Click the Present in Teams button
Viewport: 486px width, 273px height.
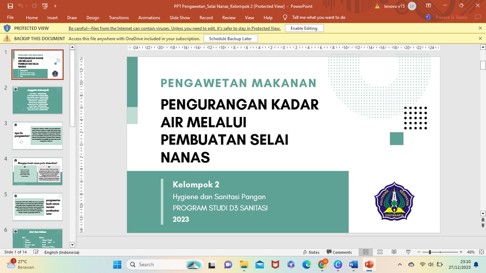point(447,17)
